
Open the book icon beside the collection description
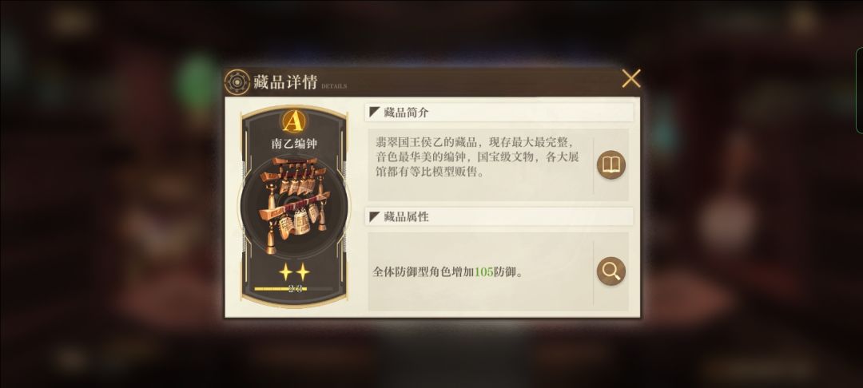[611, 165]
